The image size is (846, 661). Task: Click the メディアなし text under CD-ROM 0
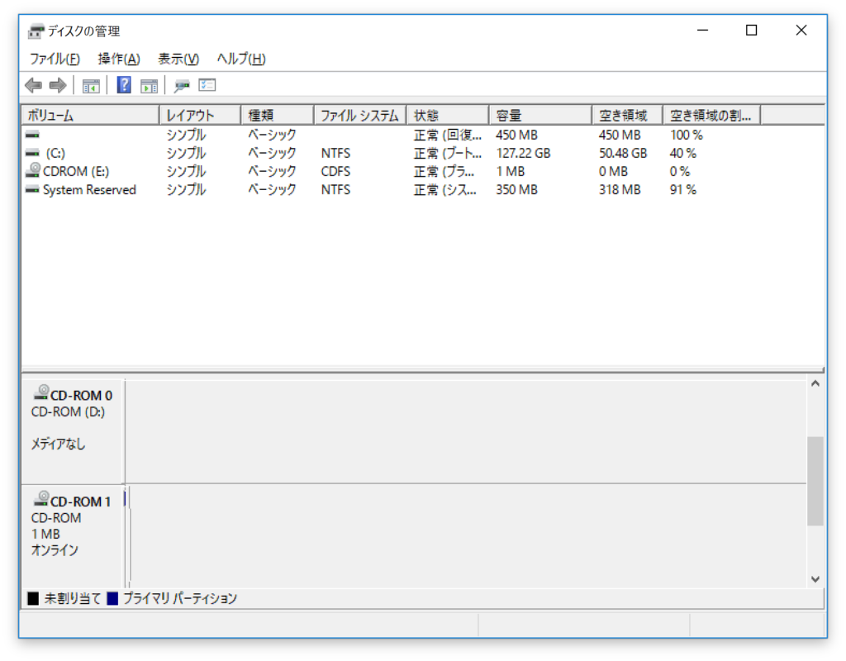[59, 444]
